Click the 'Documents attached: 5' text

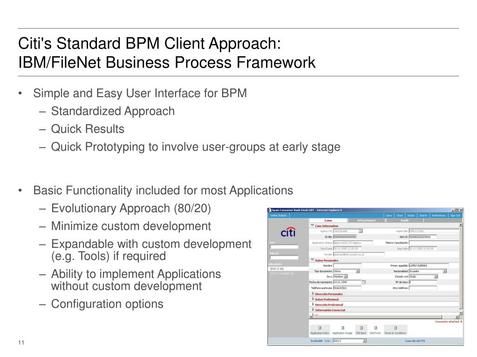pyautogui.click(x=449, y=322)
